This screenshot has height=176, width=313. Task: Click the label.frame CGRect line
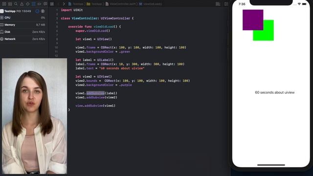(x=130, y=64)
